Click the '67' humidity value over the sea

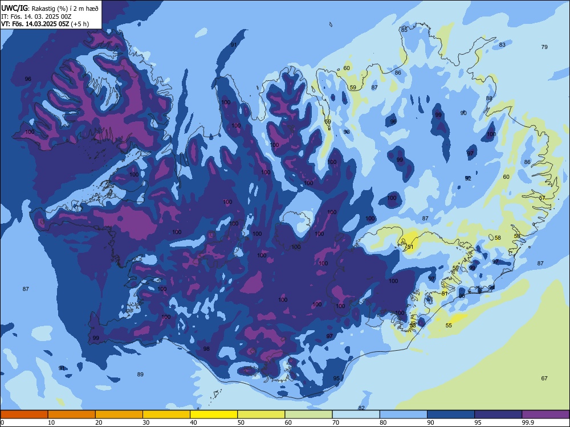[x=544, y=379]
